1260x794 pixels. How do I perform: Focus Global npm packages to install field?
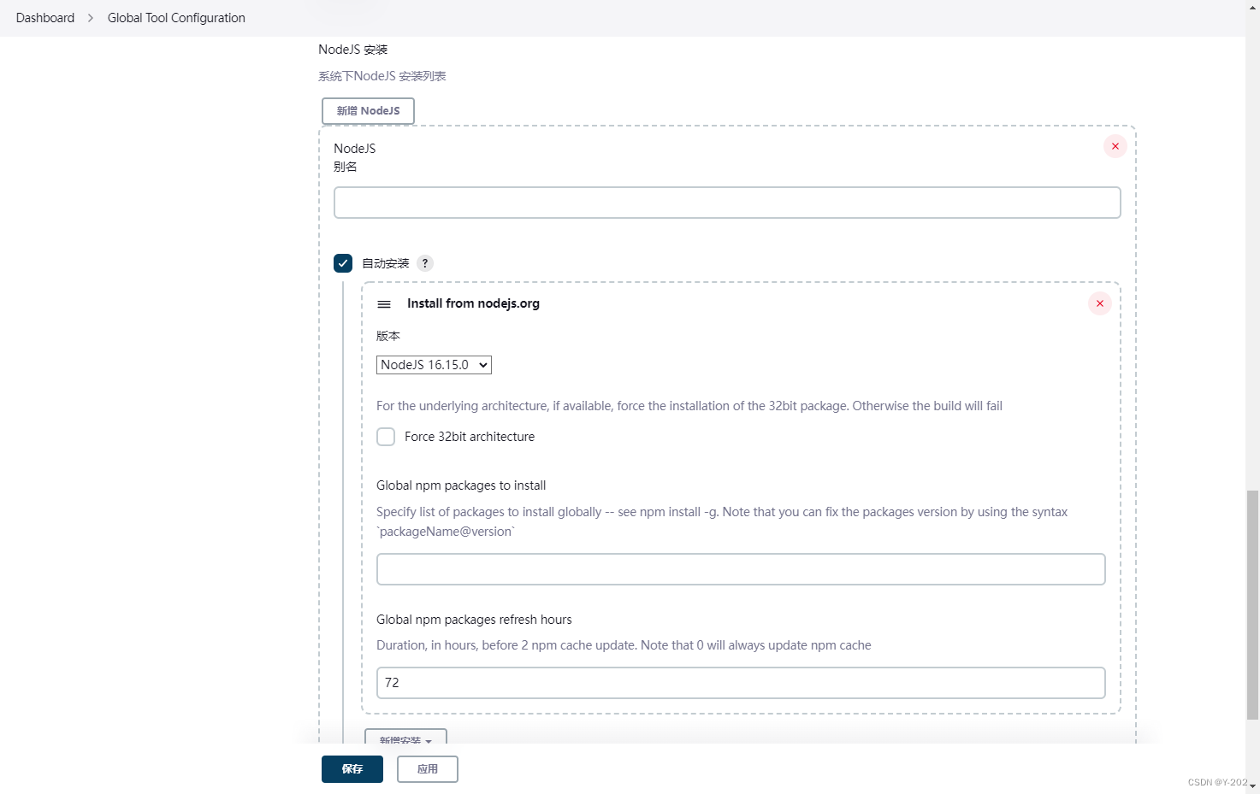tap(741, 569)
